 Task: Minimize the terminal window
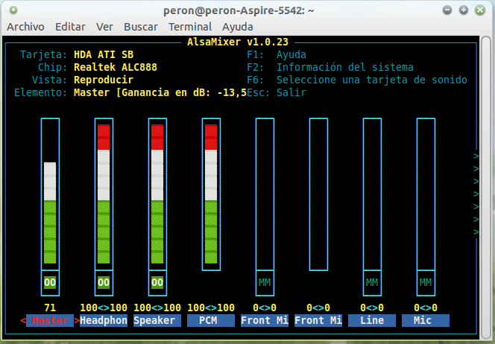pyautogui.click(x=447, y=10)
